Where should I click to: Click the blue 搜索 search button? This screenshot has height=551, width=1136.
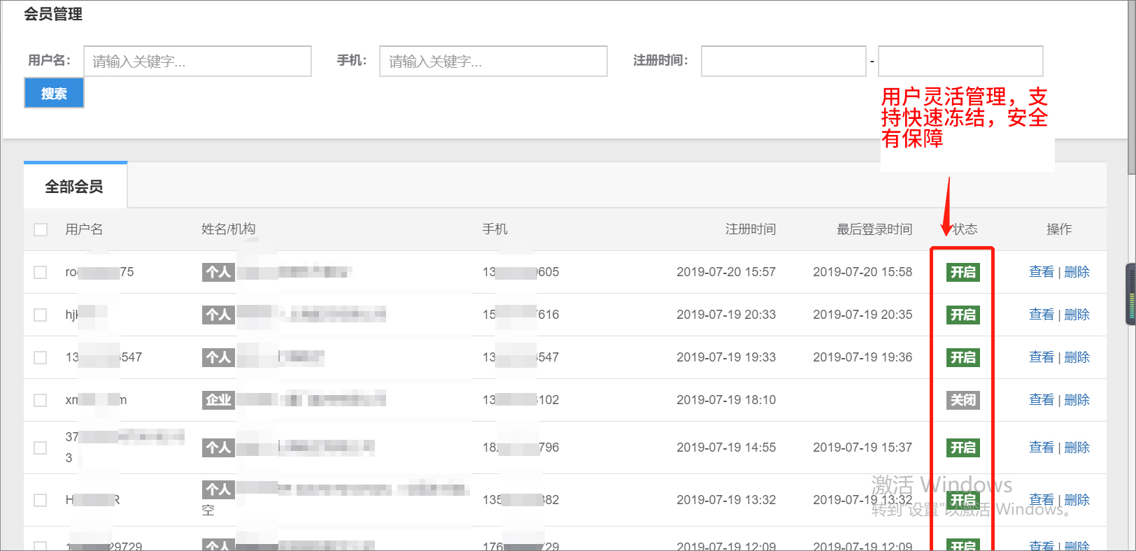pyautogui.click(x=54, y=93)
